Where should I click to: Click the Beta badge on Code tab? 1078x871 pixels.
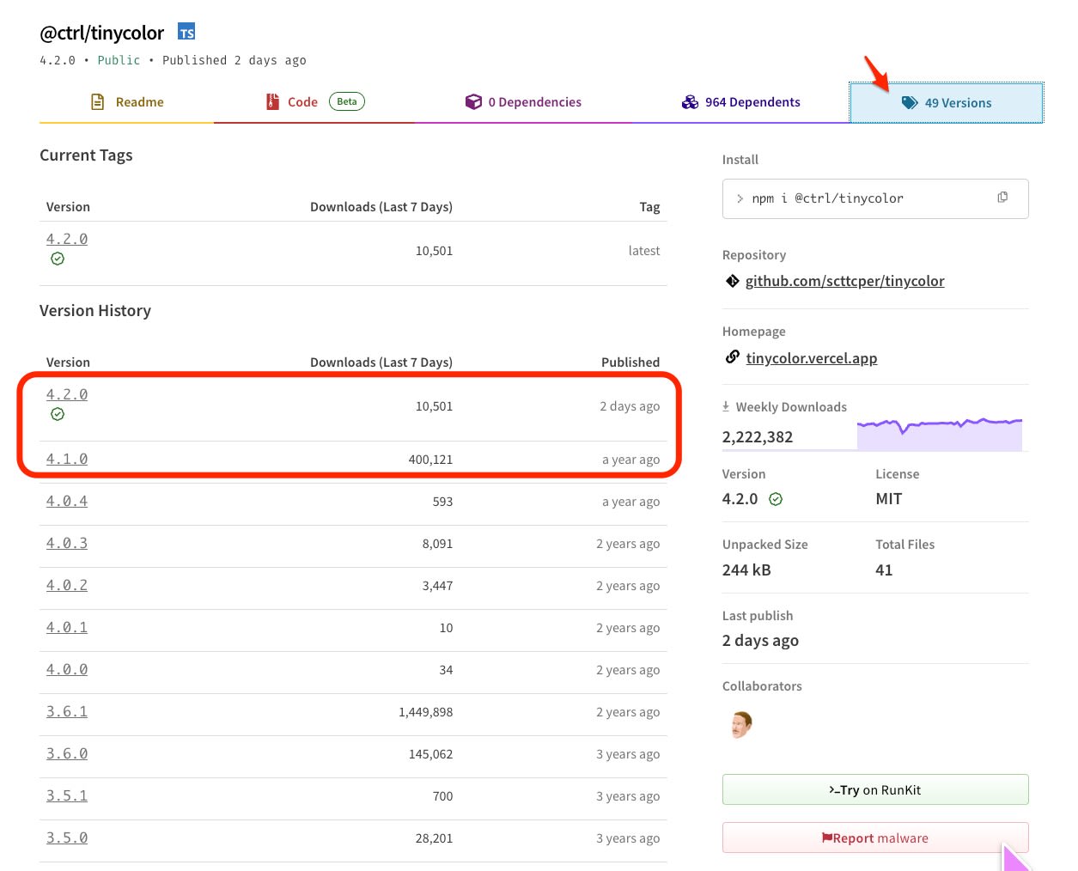pyautogui.click(x=347, y=101)
